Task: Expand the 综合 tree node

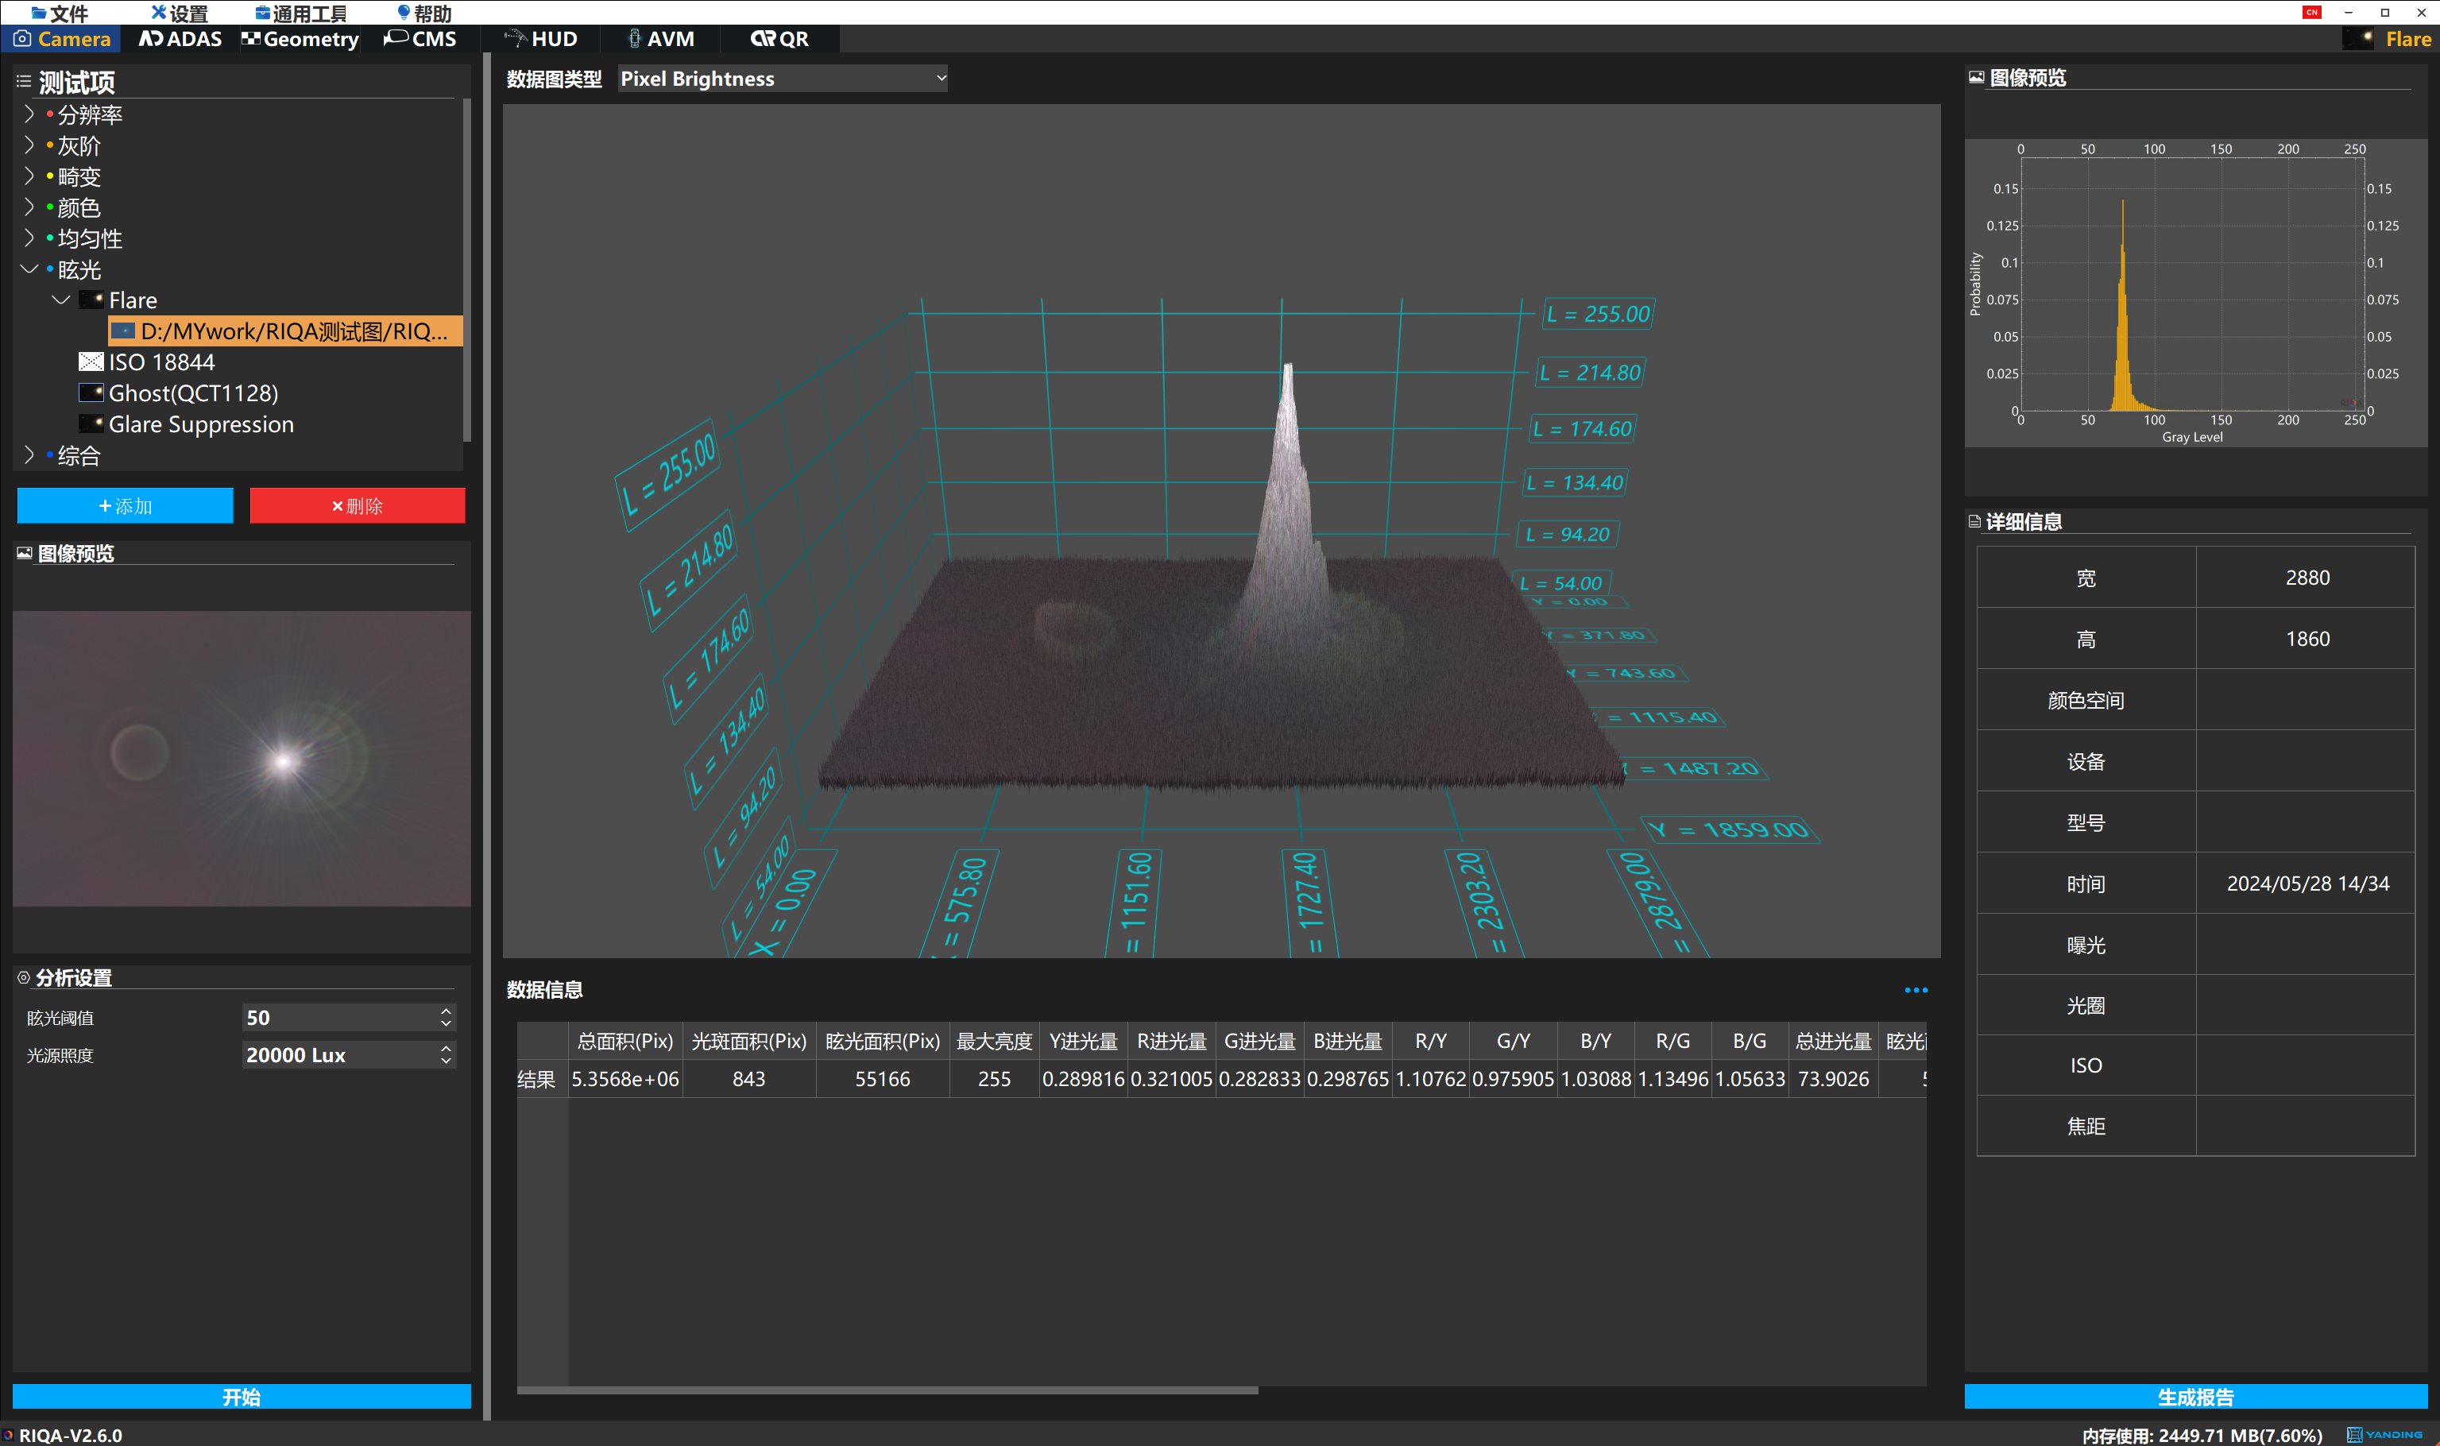Action: [29, 455]
